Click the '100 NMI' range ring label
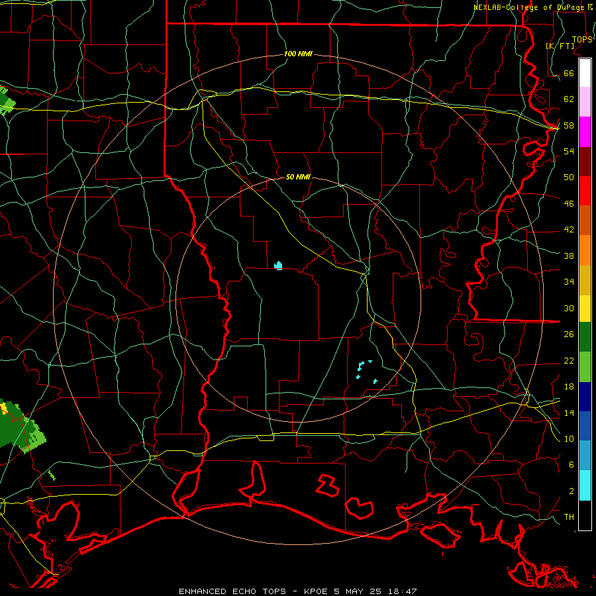596x596 pixels. [298, 54]
